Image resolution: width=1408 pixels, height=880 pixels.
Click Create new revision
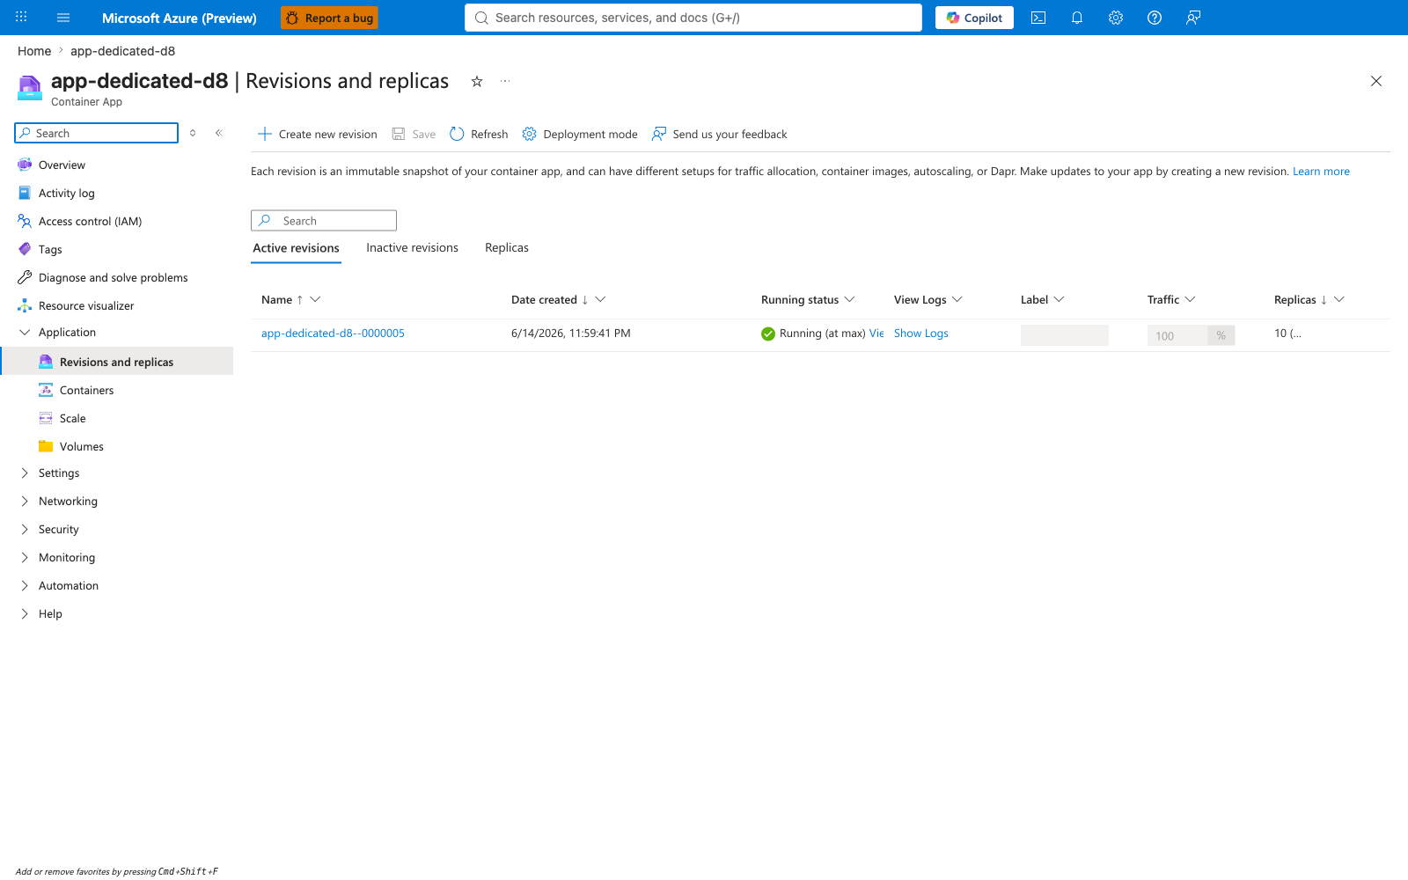pyautogui.click(x=317, y=134)
